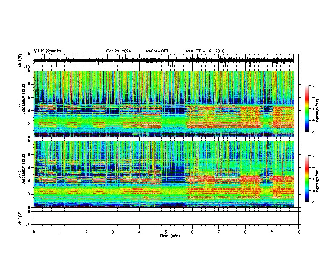
Task: Click the 9 minute tick label on the time axis
Action: 272,232
